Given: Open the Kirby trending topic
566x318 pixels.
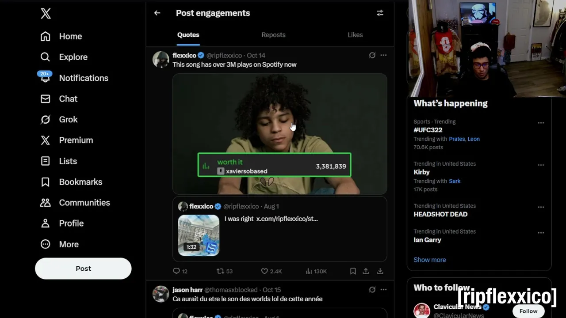Looking at the screenshot, I should pyautogui.click(x=421, y=172).
